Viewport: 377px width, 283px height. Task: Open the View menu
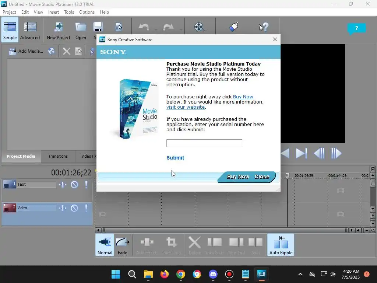point(38,12)
